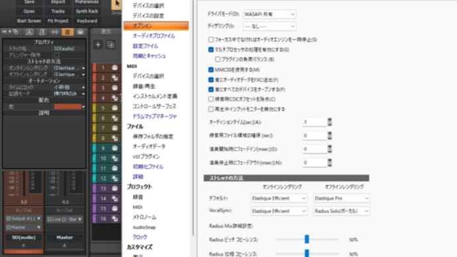Click the icon on track row 6

click(115, 118)
